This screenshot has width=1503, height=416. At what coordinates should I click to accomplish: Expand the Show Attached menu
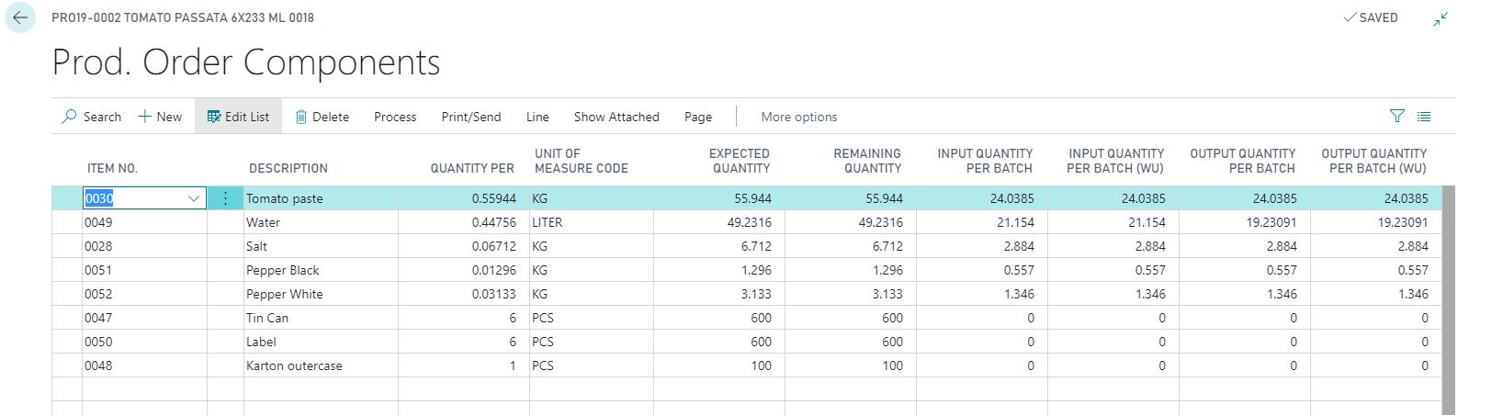(x=616, y=117)
